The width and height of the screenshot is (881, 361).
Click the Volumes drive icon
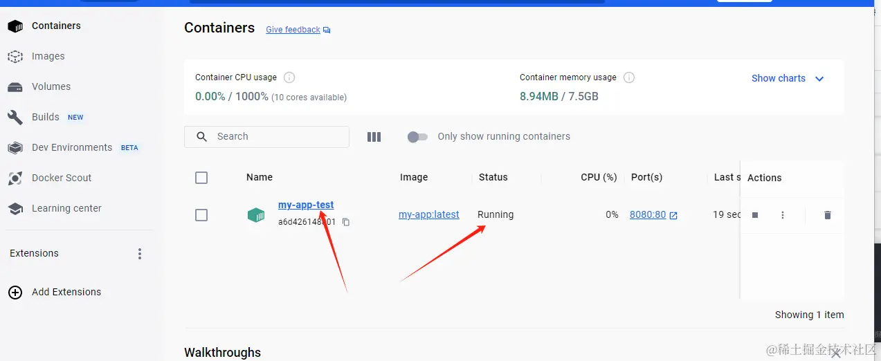click(15, 87)
